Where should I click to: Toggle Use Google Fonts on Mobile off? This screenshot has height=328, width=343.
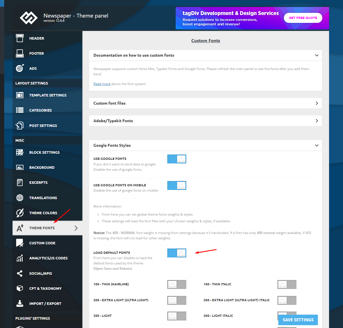pyautogui.click(x=177, y=185)
